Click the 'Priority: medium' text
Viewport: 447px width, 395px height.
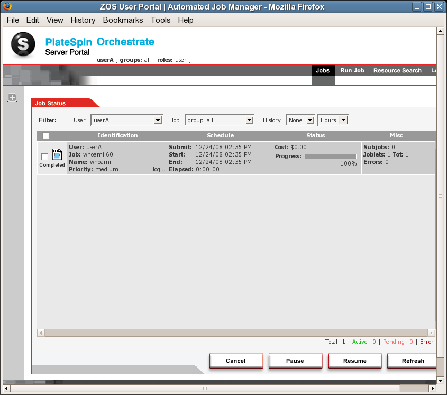94,169
